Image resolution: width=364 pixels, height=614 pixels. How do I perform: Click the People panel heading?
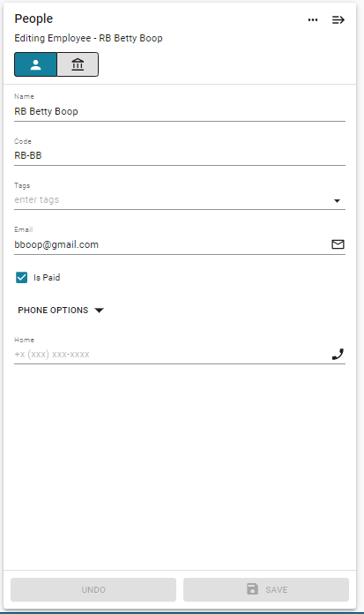pyautogui.click(x=33, y=19)
